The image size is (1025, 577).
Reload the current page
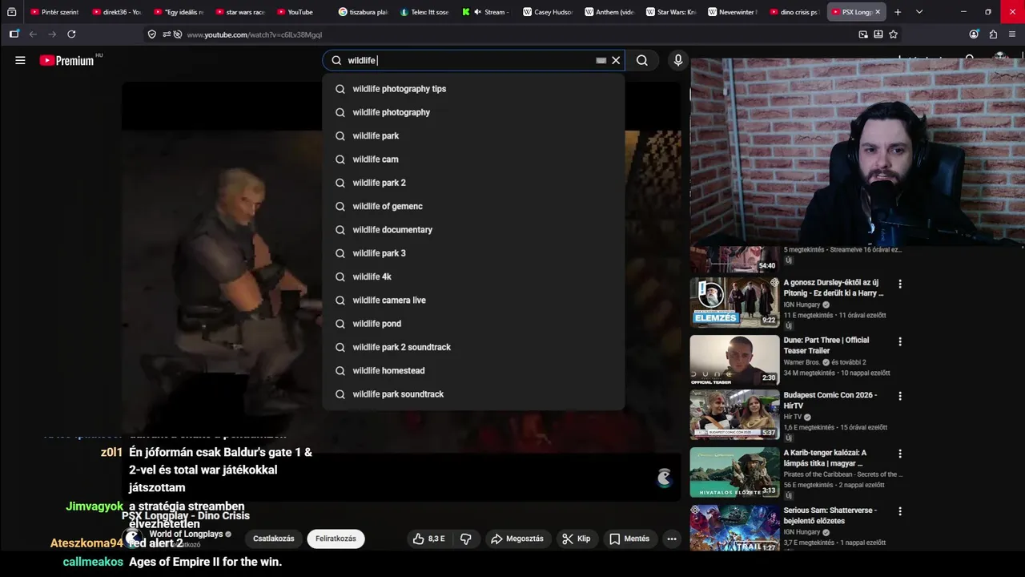(71, 34)
